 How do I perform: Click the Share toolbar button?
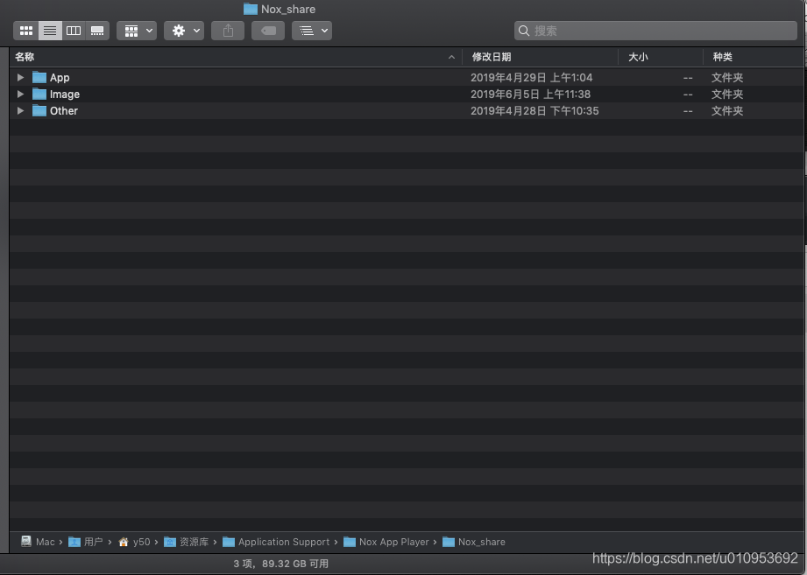(228, 31)
